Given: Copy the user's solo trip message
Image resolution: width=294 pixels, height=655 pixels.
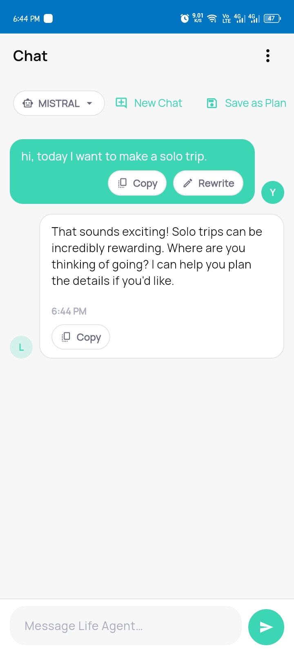Looking at the screenshot, I should 137,183.
